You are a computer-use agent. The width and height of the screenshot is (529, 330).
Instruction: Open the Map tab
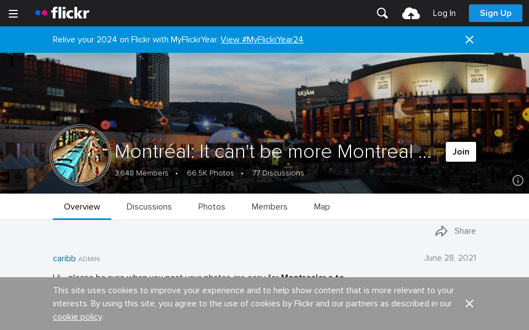[x=321, y=207]
